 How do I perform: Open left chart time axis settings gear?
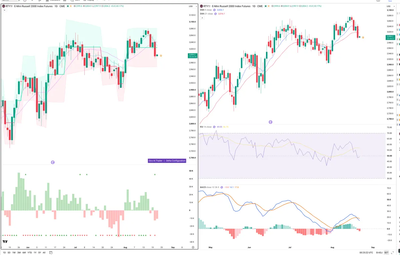193,247
